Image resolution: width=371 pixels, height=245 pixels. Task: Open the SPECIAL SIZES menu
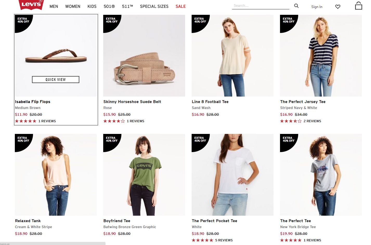pos(154,6)
